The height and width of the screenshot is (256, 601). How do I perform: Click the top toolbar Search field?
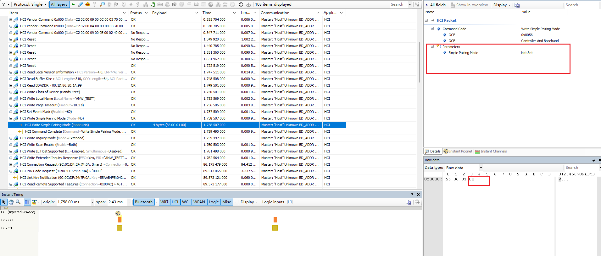click(x=398, y=4)
